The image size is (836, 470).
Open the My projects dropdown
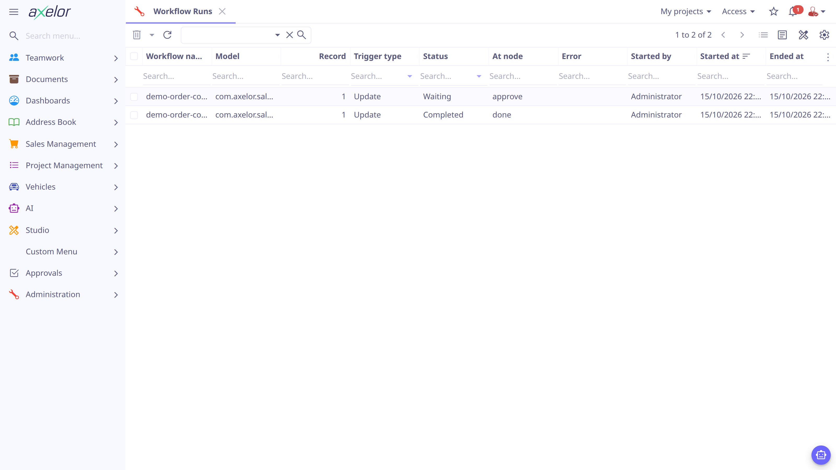coord(686,12)
